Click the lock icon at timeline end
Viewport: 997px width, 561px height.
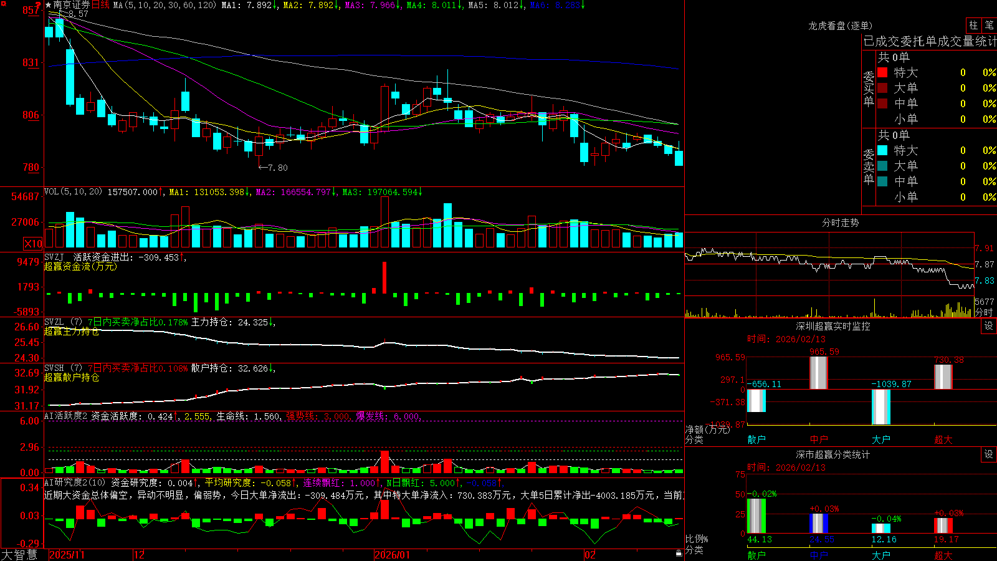coord(679,554)
